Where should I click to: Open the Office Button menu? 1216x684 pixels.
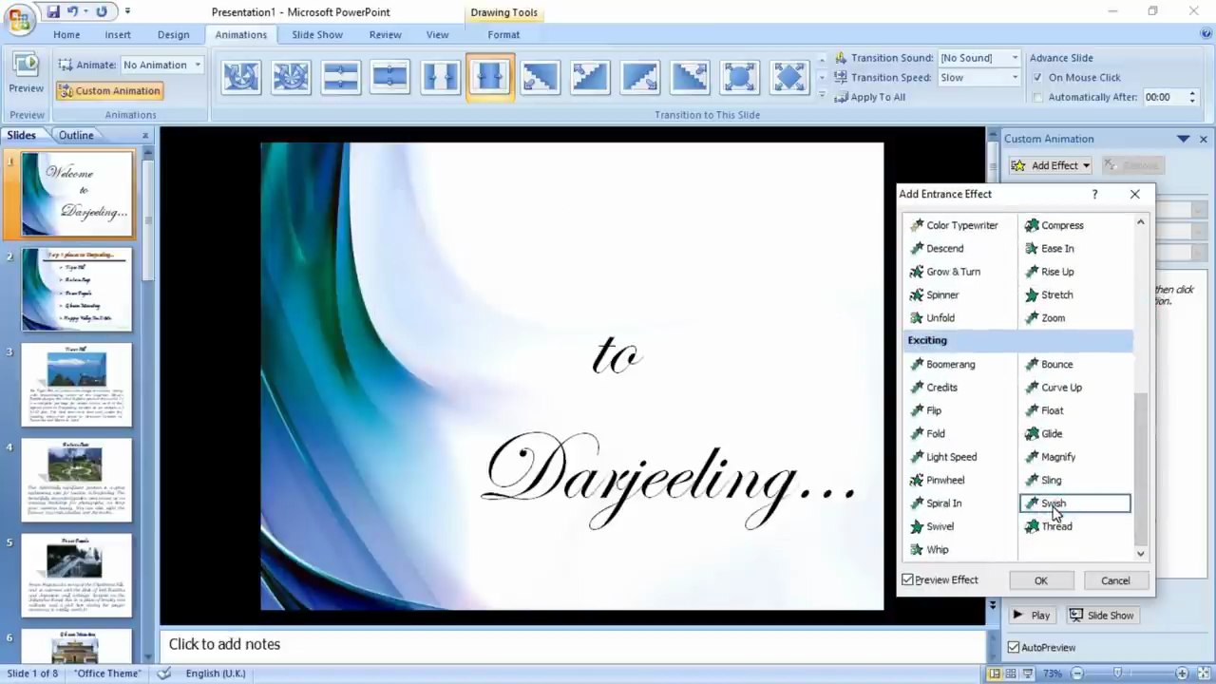coord(19,19)
